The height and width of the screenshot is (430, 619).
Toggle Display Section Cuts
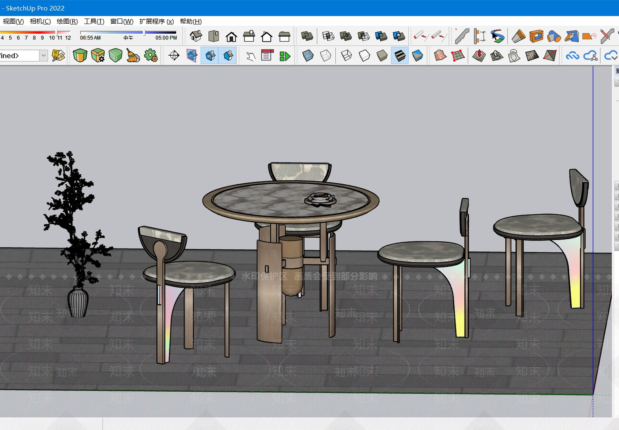tap(210, 56)
